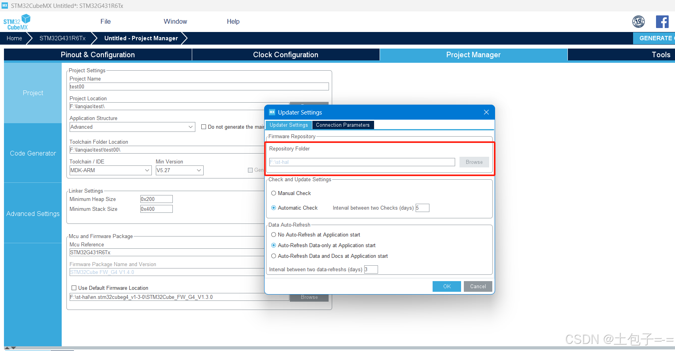Image resolution: width=675 pixels, height=351 pixels.
Task: Select No Auto-Refresh at Application start
Action: pos(274,235)
